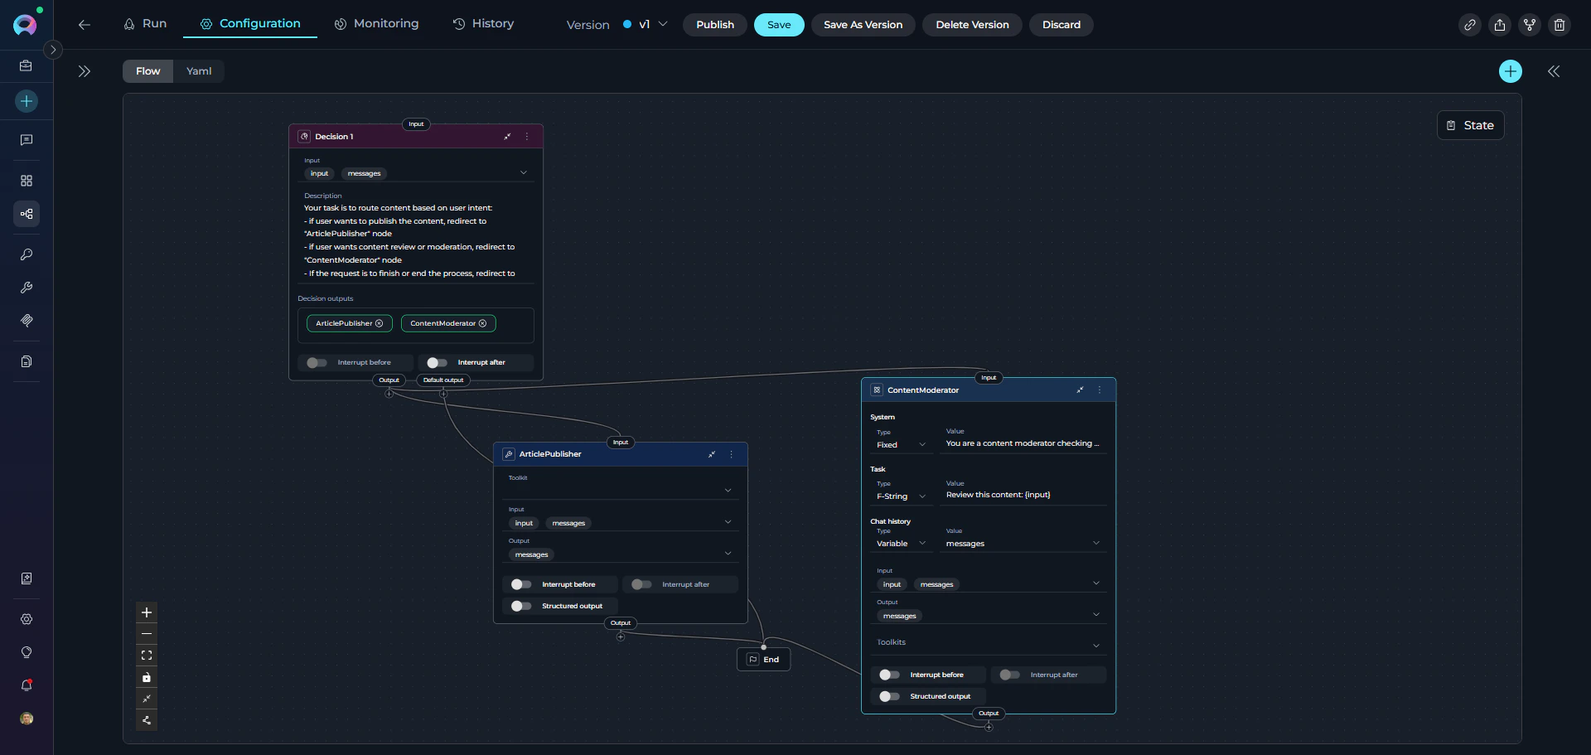Click the fit-view icon on canvas controls

(147, 656)
